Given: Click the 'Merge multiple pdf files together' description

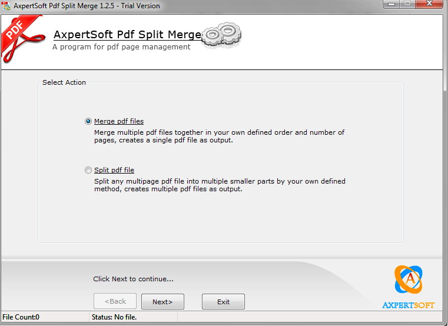Looking at the screenshot, I should (219, 137).
